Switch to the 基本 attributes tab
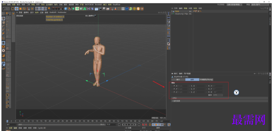 pos(178,80)
